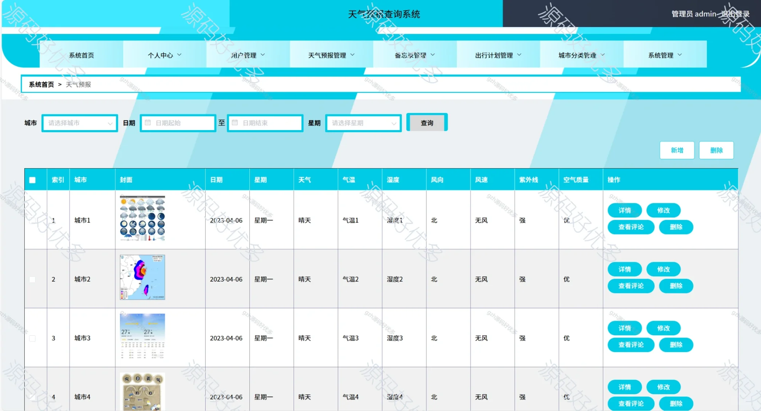Click the cover thumbnail of 城市2

point(142,277)
